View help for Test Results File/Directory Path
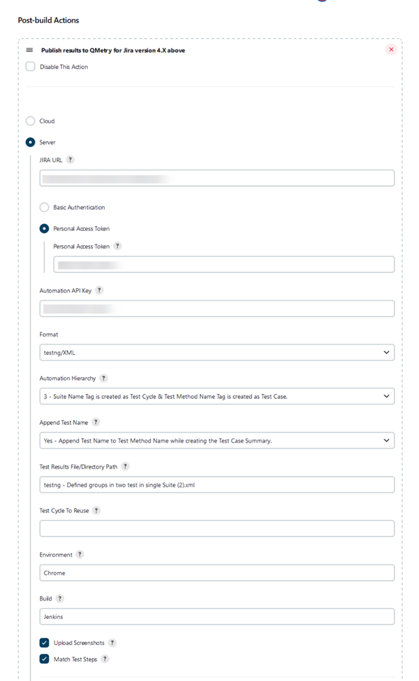Screen dimensions: 419x681 pos(126,466)
